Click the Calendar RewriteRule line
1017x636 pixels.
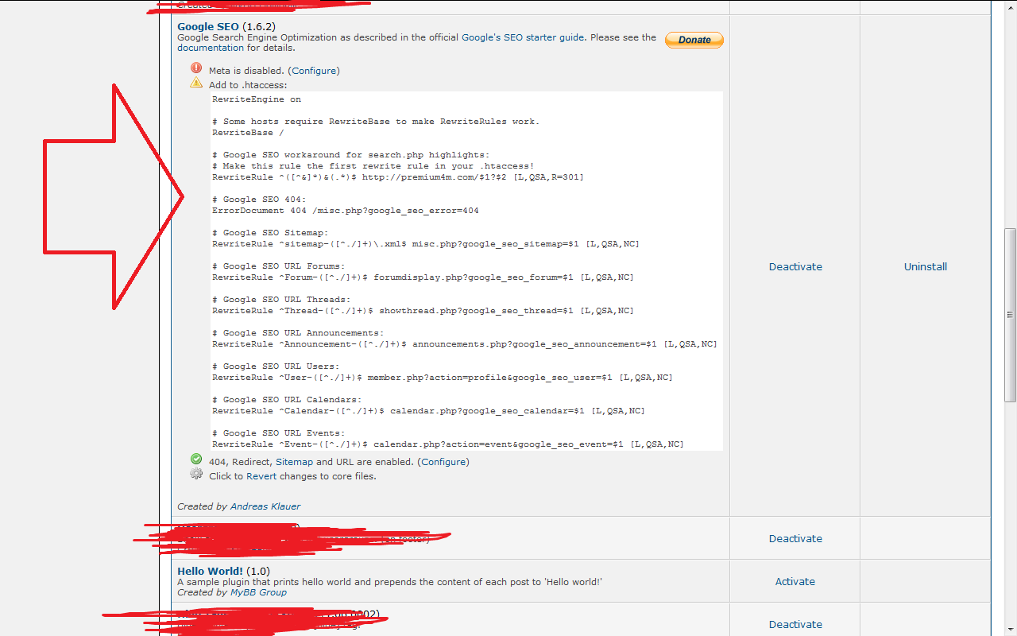(428, 411)
